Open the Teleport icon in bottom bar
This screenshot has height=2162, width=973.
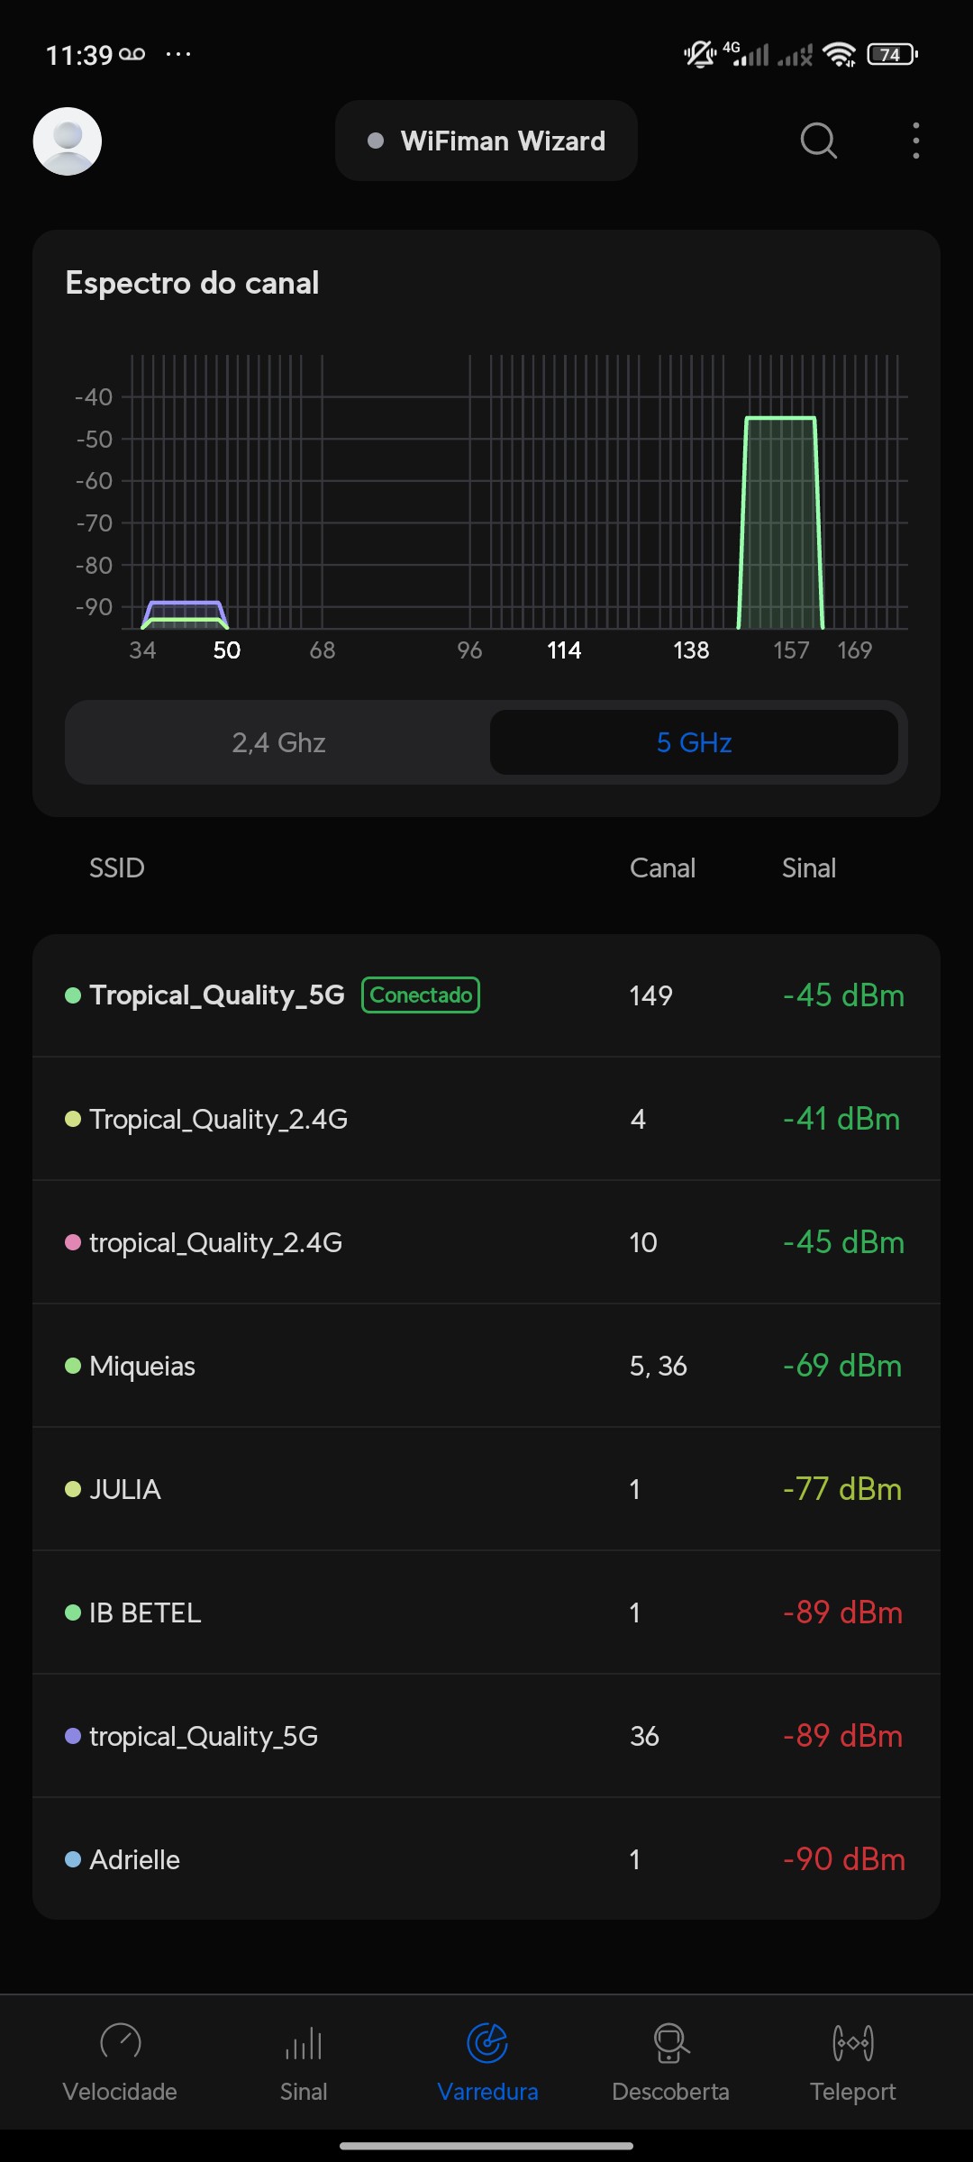852,2042
